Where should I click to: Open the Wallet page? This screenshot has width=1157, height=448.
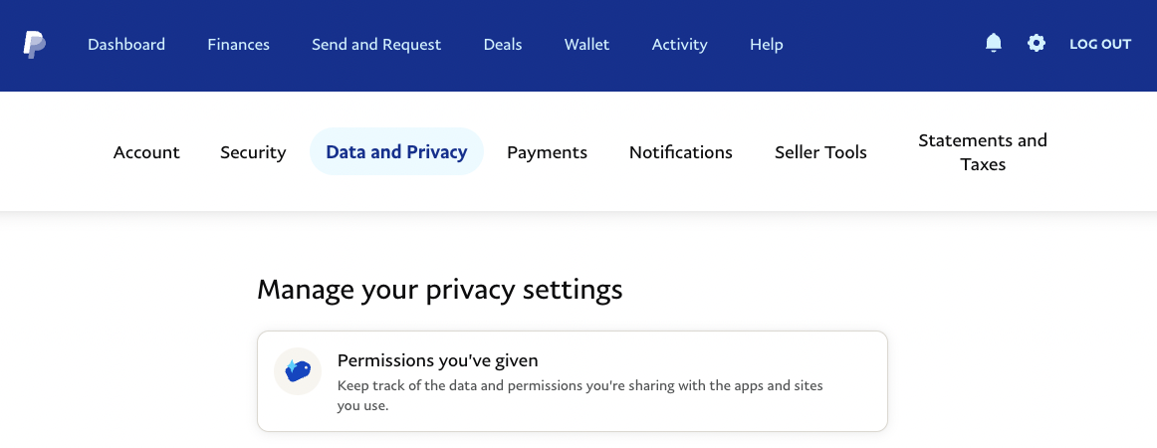coord(586,44)
